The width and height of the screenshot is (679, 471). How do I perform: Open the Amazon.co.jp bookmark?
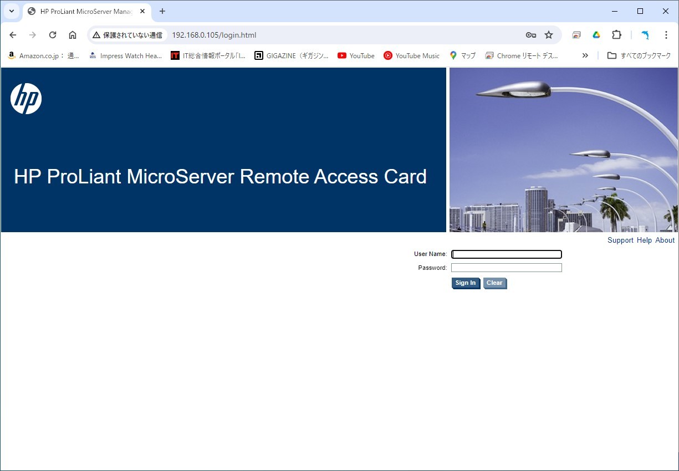point(44,55)
